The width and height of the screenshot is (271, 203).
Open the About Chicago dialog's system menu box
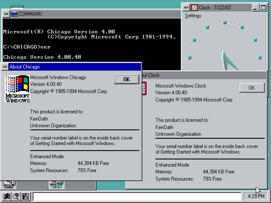coord(5,67)
